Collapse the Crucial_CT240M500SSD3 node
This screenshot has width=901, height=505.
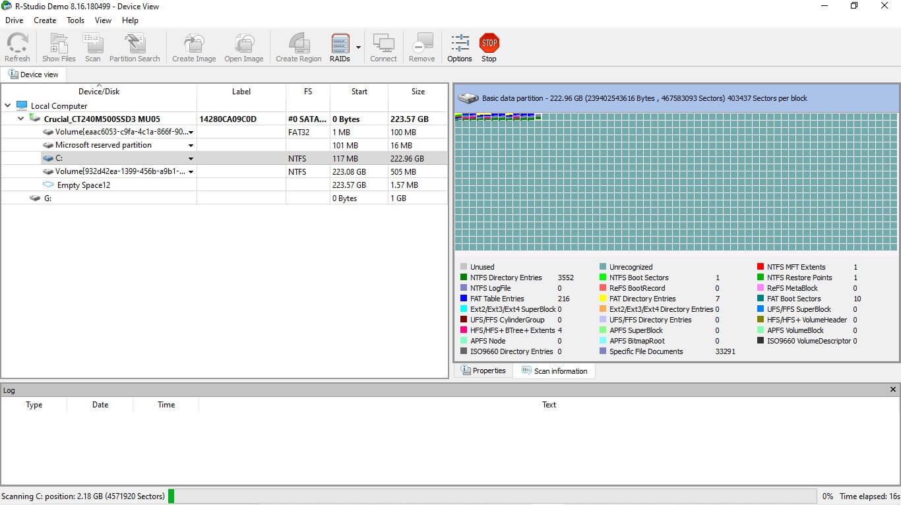tap(20, 119)
